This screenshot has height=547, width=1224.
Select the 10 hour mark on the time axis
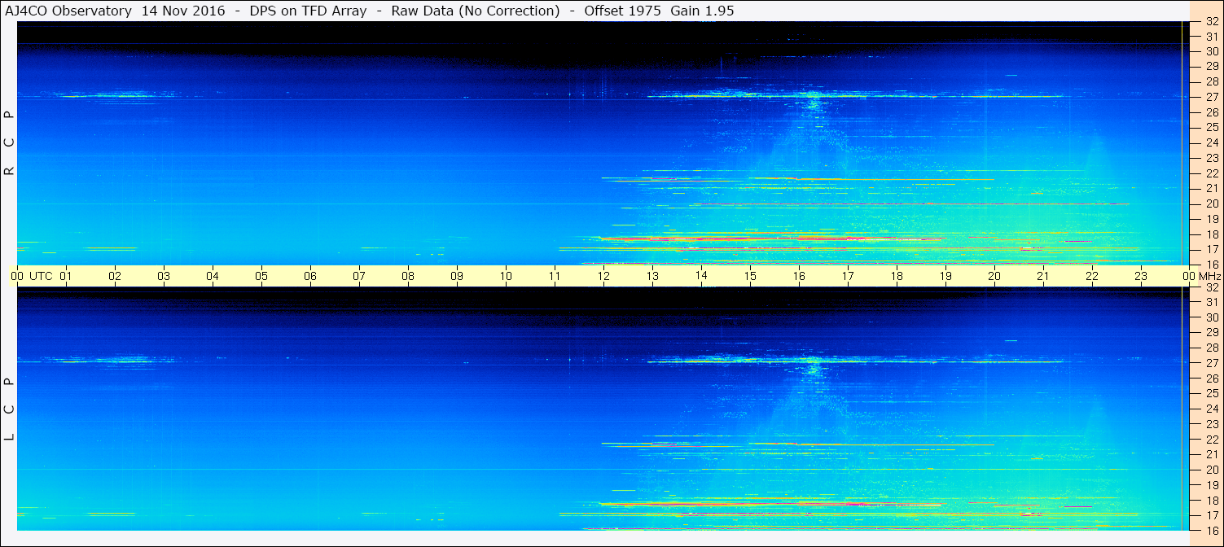[506, 276]
